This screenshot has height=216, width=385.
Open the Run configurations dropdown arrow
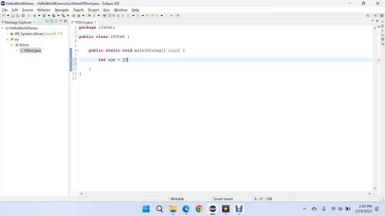(49, 16)
